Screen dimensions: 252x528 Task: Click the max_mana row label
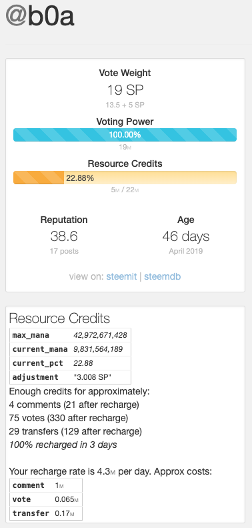click(31, 335)
